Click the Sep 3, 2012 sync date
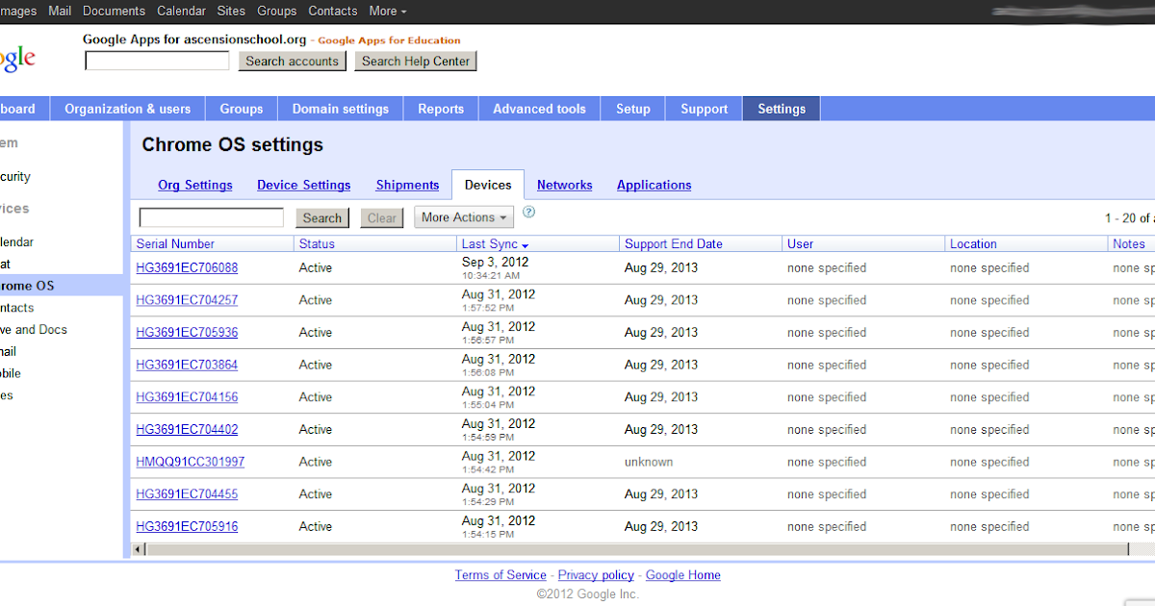 (x=495, y=262)
